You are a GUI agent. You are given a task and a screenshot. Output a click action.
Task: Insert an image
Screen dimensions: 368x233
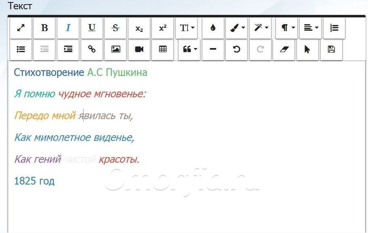pos(115,49)
